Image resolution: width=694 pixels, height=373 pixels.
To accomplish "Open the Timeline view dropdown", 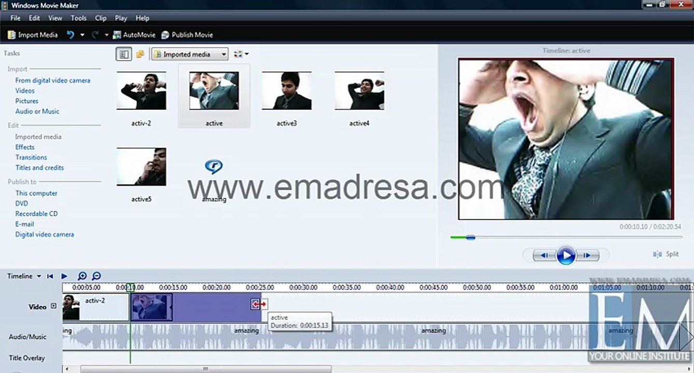I will click(24, 276).
